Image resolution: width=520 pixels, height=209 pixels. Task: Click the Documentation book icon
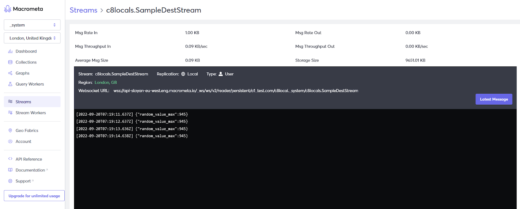10,170
